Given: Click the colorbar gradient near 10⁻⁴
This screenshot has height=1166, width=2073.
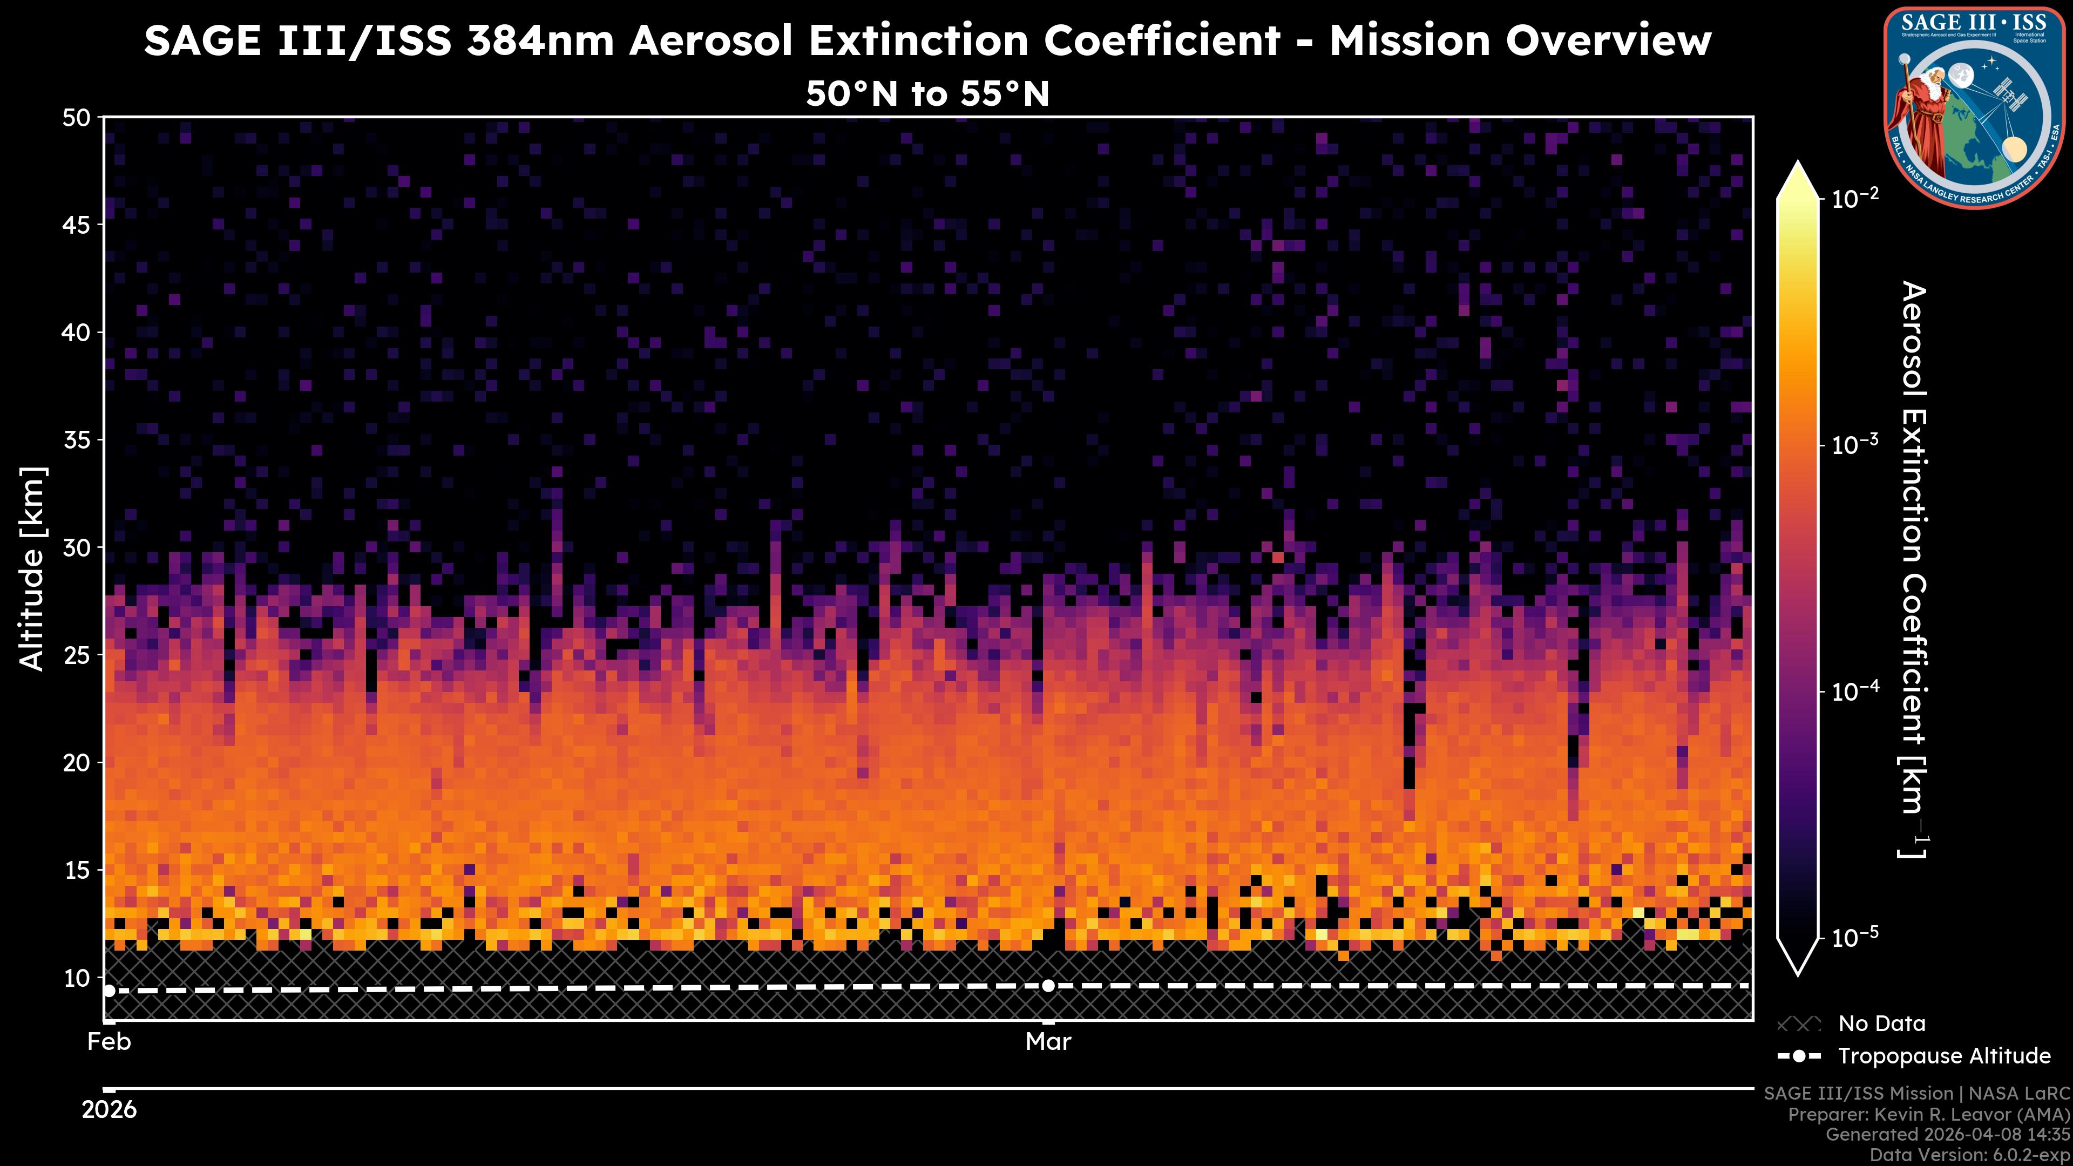Looking at the screenshot, I should (1798, 691).
